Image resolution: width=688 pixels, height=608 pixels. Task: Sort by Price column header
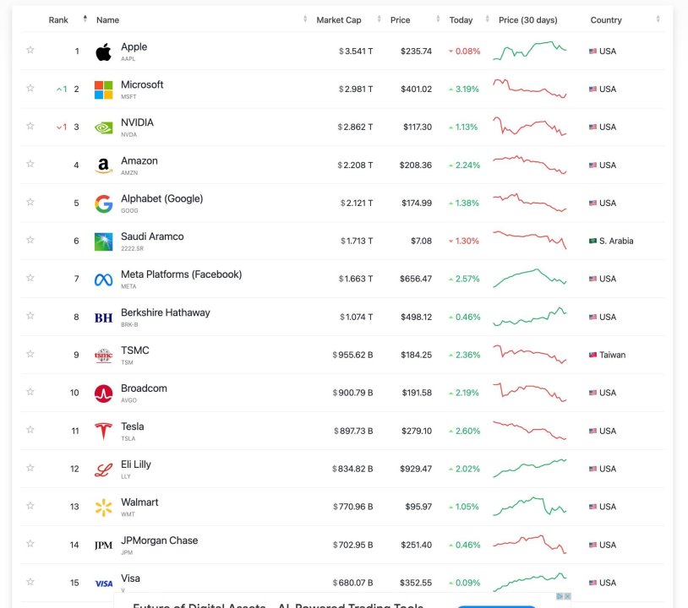[400, 20]
